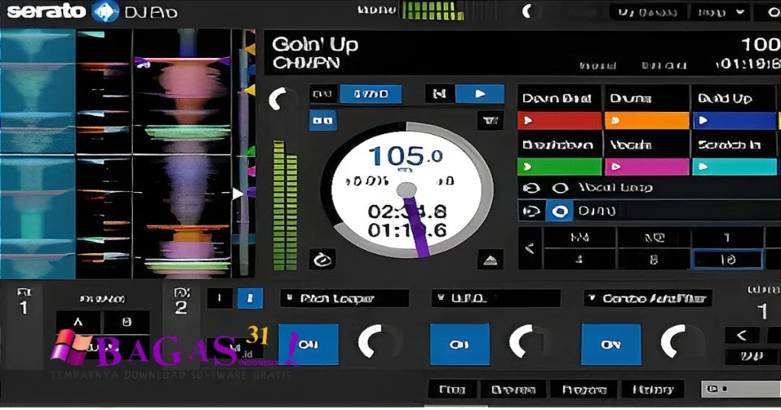Click the circular icon below the platter's left edge
Viewport: 781px width, 410px height.
pyautogui.click(x=323, y=259)
